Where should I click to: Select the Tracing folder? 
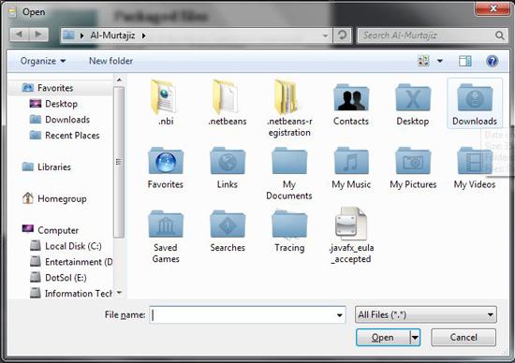coord(289,231)
